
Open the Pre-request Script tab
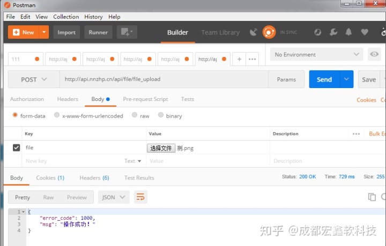click(x=145, y=99)
